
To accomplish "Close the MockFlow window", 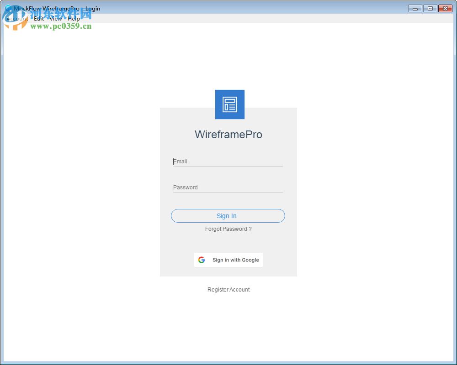I will pyautogui.click(x=446, y=8).
